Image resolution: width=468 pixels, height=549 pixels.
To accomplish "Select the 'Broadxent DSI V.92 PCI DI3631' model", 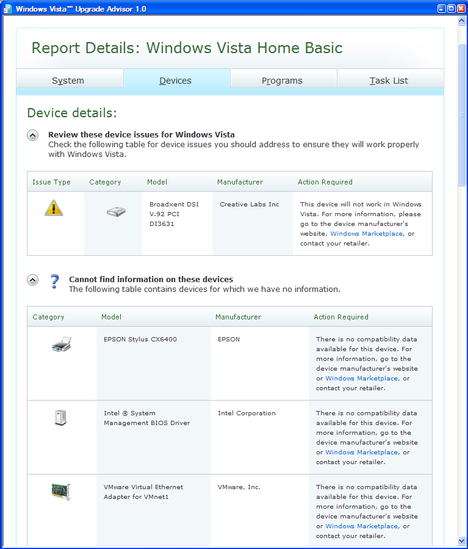I will coord(174,214).
